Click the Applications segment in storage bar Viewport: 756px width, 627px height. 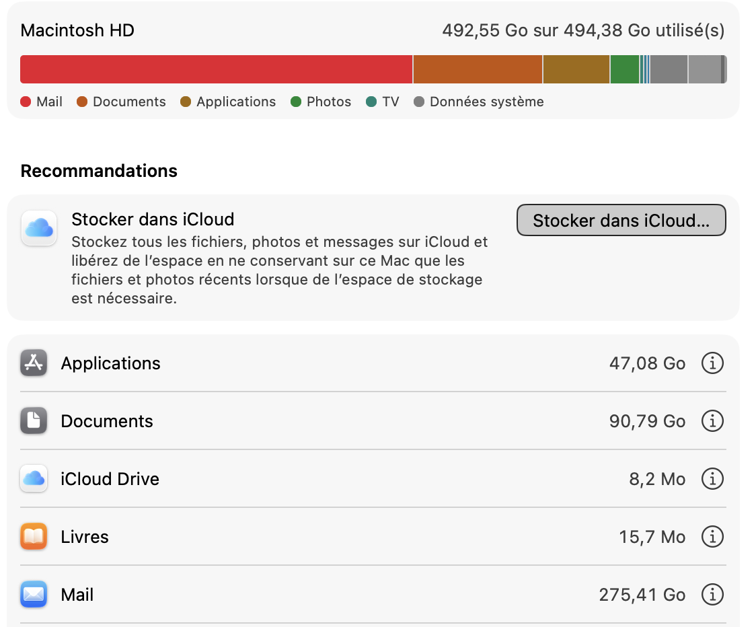click(x=576, y=69)
